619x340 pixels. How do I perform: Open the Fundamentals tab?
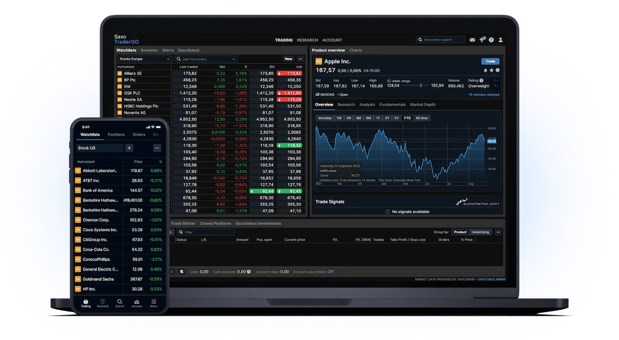click(393, 105)
